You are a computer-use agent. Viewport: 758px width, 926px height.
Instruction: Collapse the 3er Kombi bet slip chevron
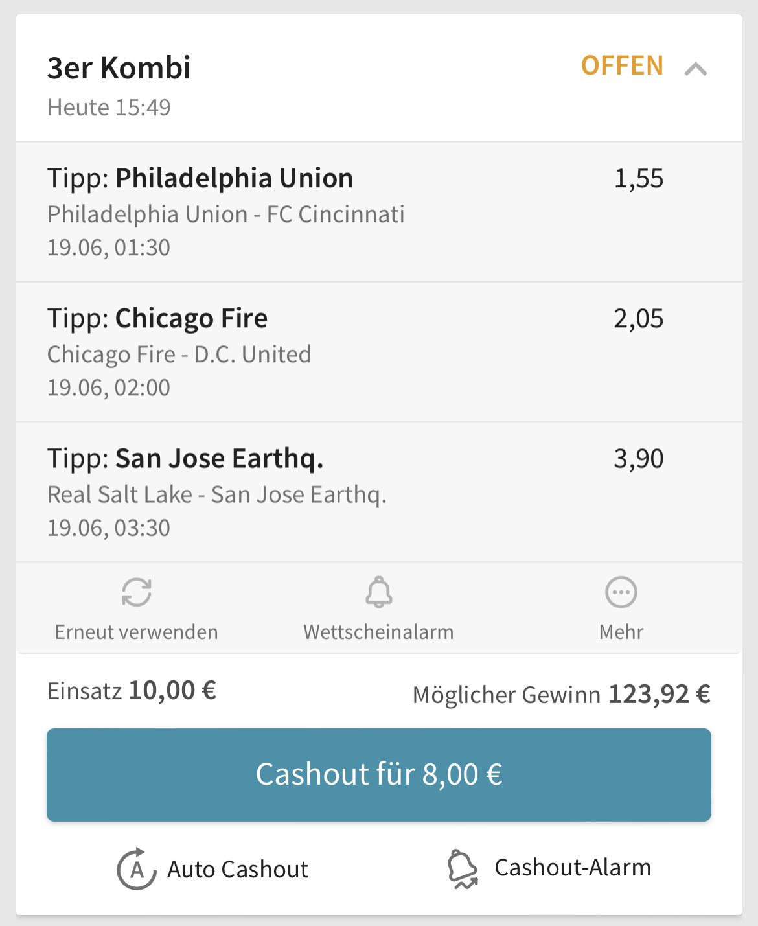pos(696,69)
